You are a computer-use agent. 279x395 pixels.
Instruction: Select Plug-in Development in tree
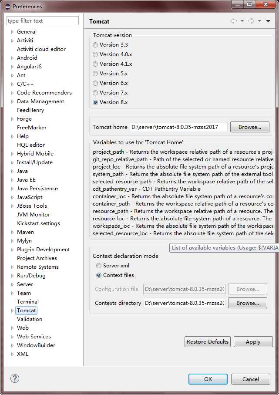(x=44, y=250)
